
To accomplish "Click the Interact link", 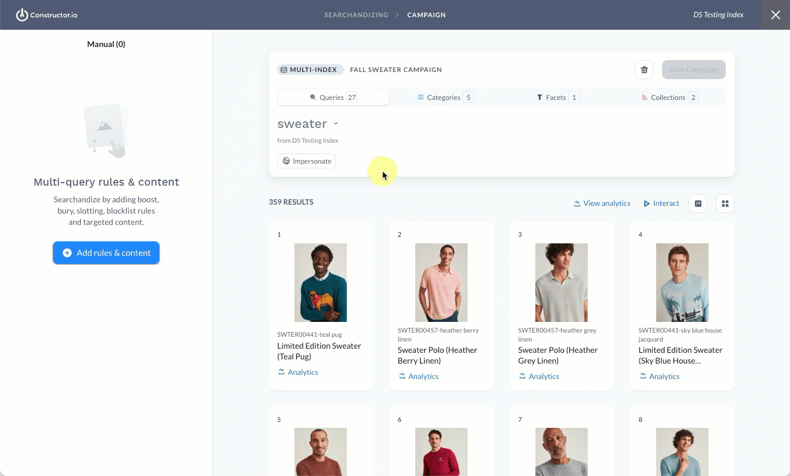I will click(x=661, y=203).
